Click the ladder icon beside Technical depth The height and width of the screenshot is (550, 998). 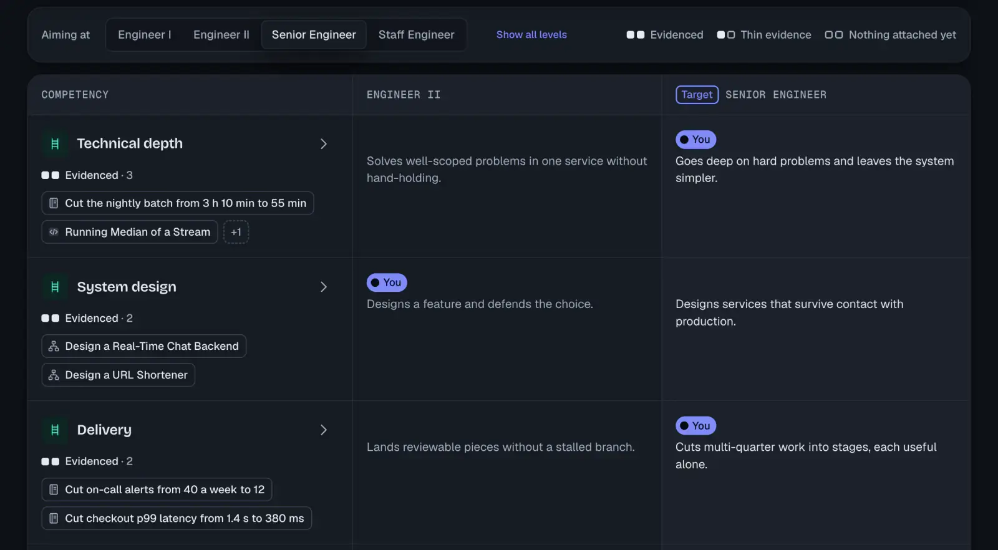click(55, 144)
